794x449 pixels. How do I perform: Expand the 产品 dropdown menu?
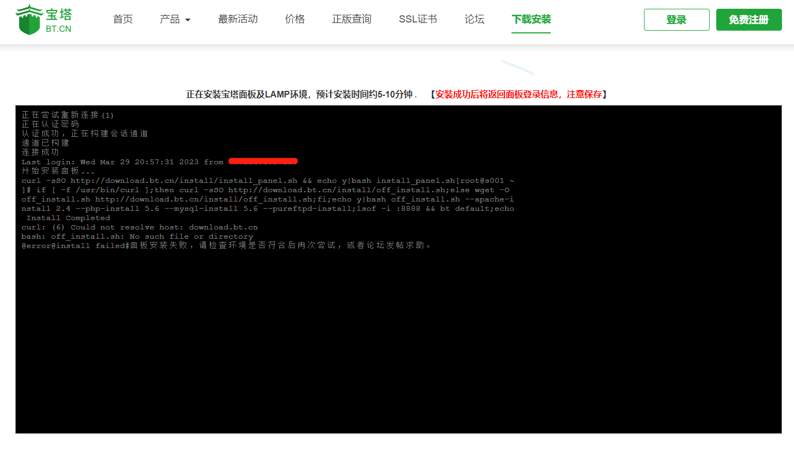[175, 20]
